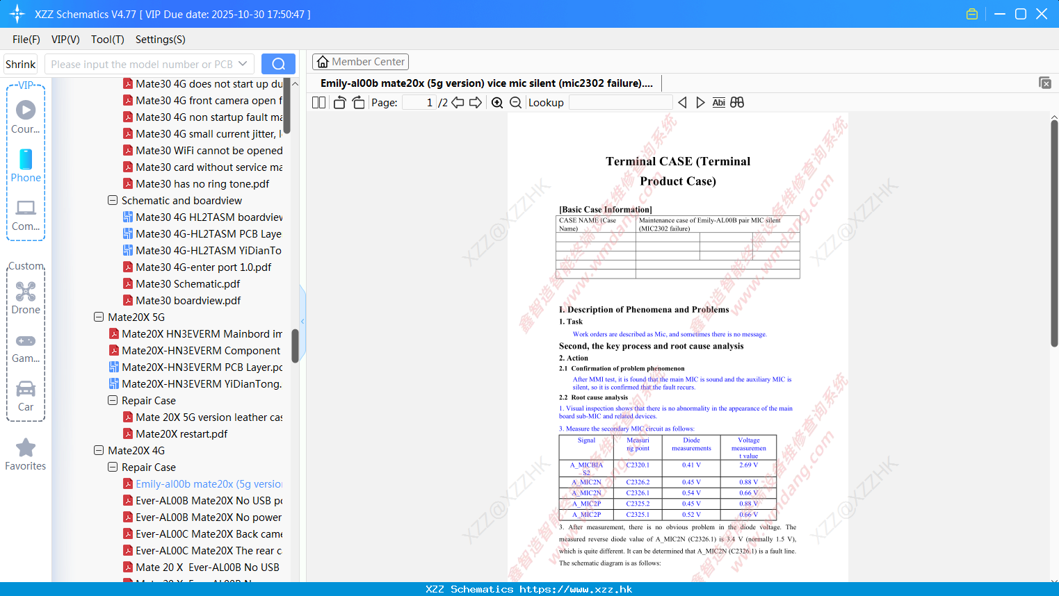Open Ever-AL00B Mate20X No power file
1059x596 pixels.
[203, 517]
